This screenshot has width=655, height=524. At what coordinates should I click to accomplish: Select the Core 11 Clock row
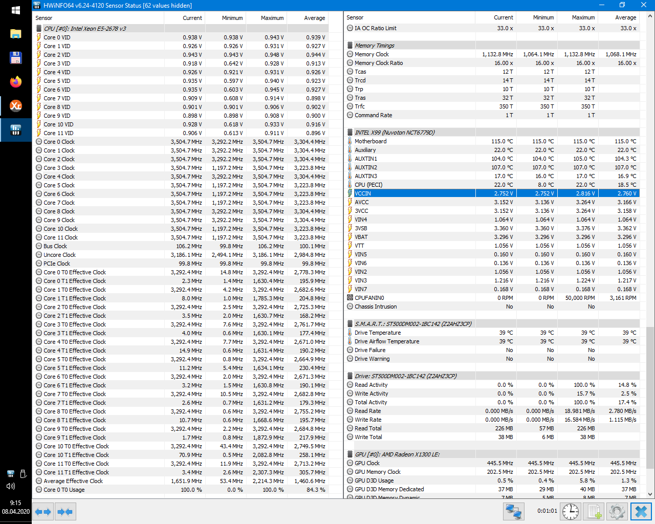coord(181,237)
